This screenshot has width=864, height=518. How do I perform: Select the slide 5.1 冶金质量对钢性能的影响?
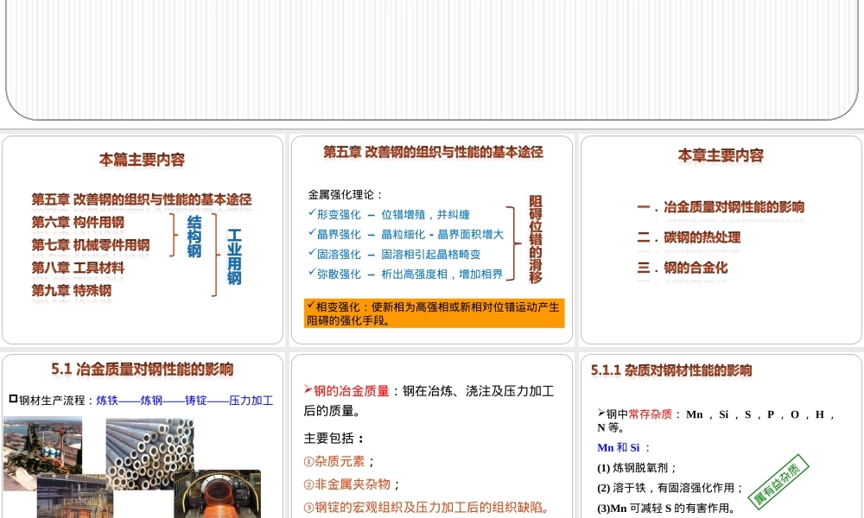click(x=143, y=436)
